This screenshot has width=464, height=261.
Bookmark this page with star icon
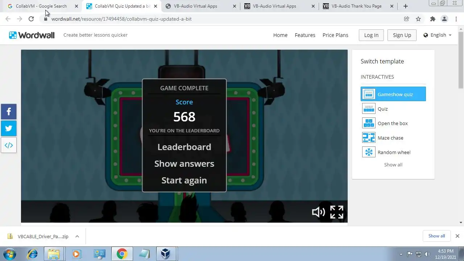tap(418, 19)
